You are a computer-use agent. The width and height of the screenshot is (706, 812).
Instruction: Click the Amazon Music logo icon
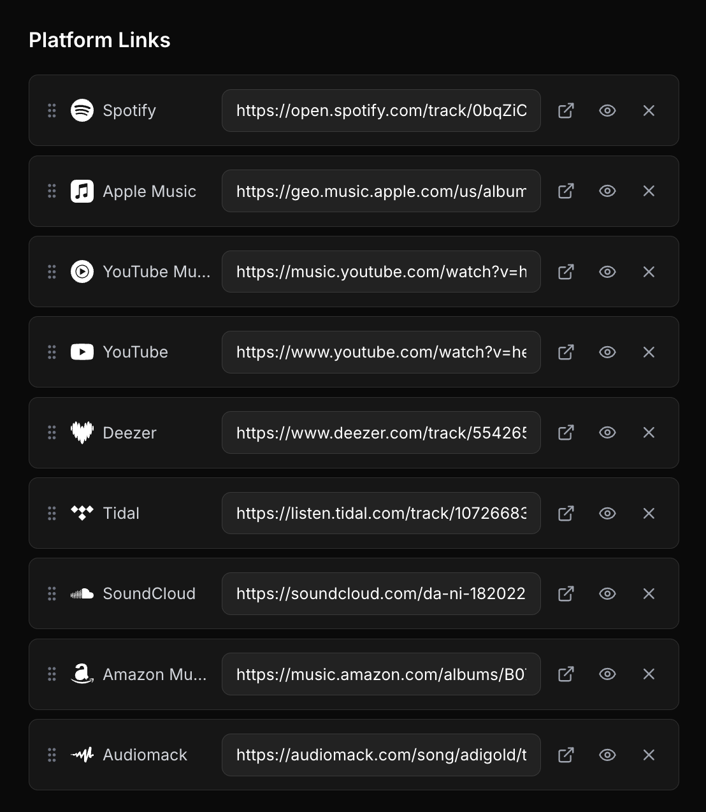pos(82,674)
